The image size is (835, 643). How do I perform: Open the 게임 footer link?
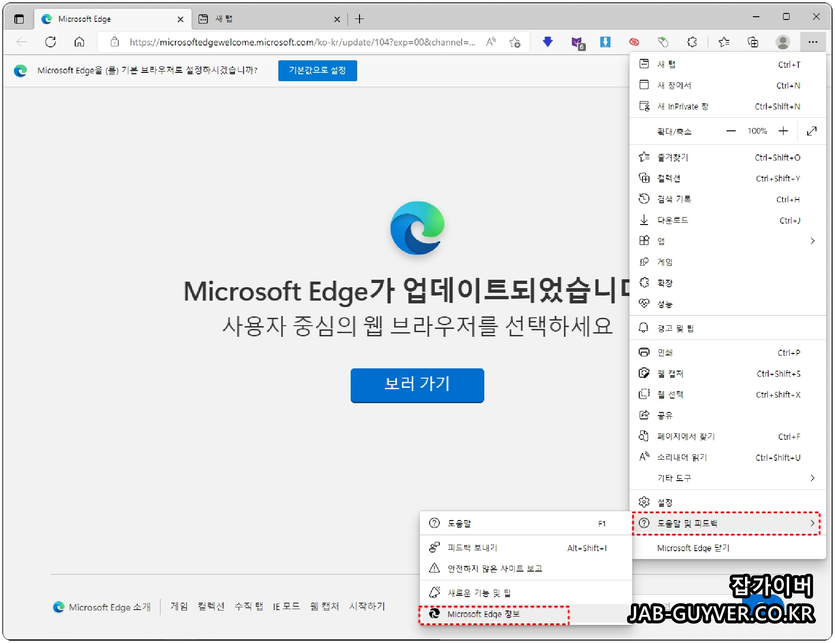point(179,606)
